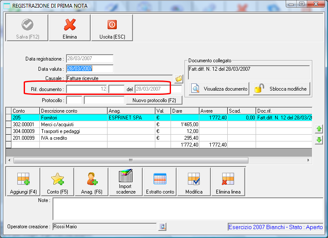328x238 pixels.
Task: Click ESPRINET SPA cell
Action: (x=131, y=118)
